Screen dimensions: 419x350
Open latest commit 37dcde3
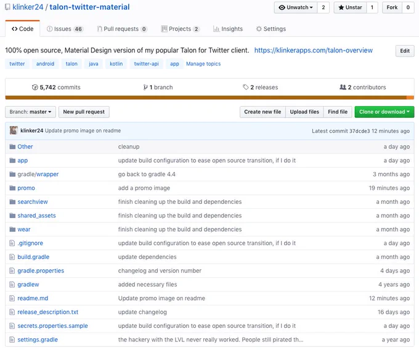pos(359,131)
